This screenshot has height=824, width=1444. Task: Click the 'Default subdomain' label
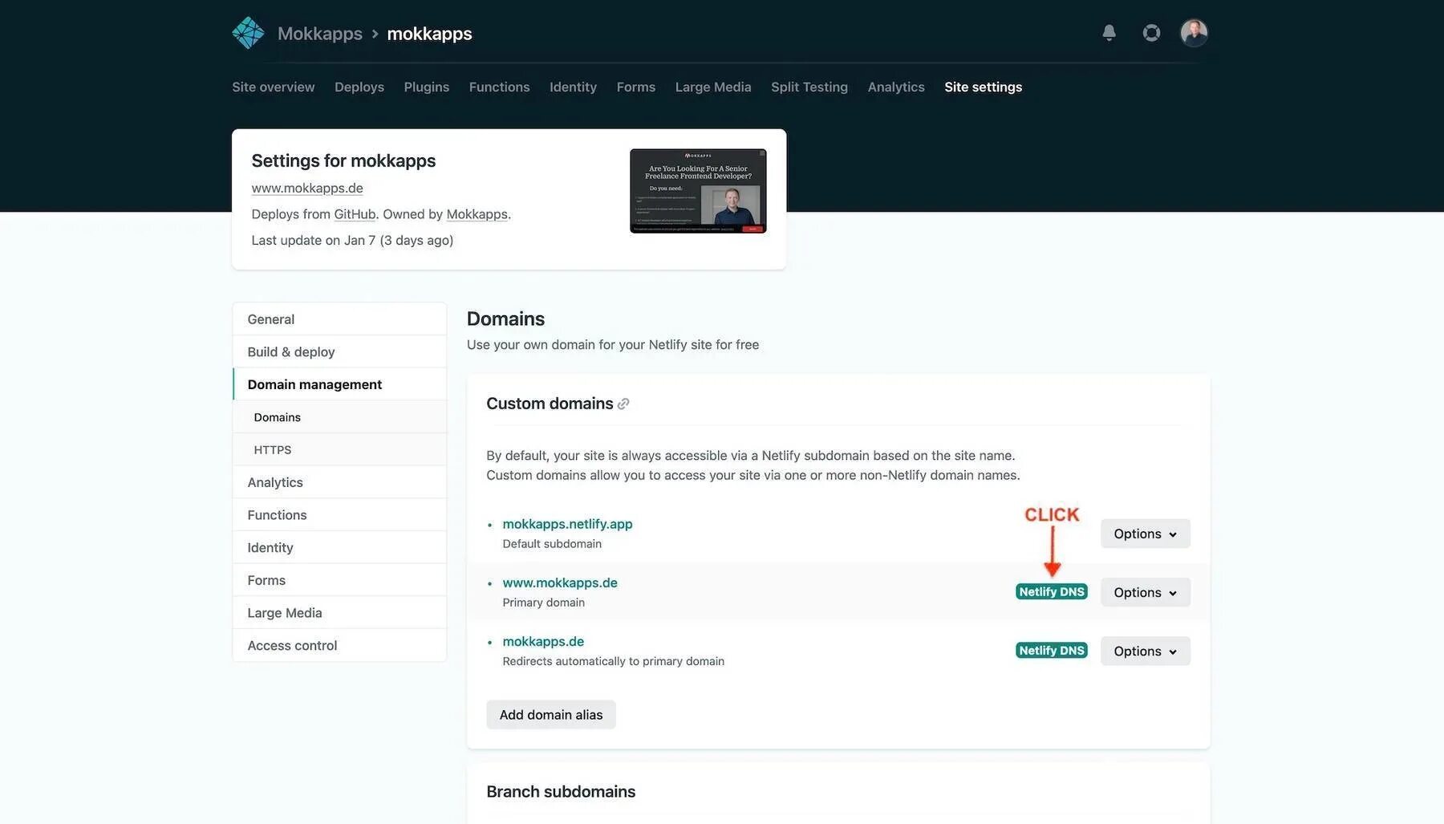pyautogui.click(x=552, y=544)
